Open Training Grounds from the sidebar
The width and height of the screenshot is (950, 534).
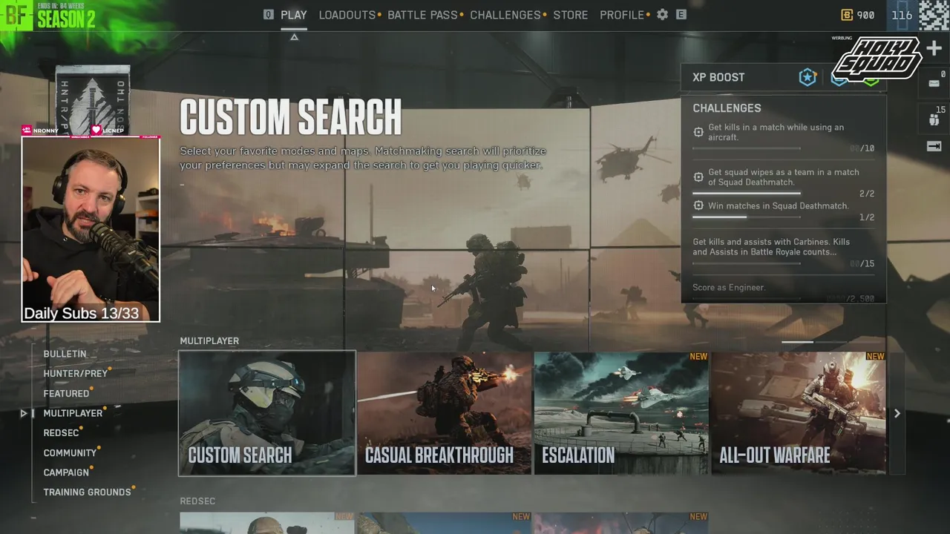87,492
